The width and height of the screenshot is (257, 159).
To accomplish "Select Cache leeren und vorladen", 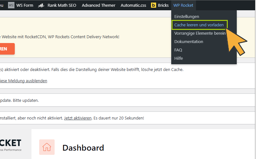I will pos(199,25).
